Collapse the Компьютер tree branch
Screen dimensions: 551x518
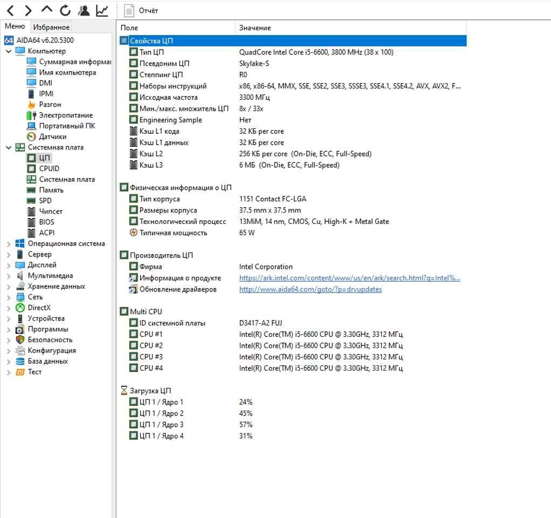[x=9, y=51]
